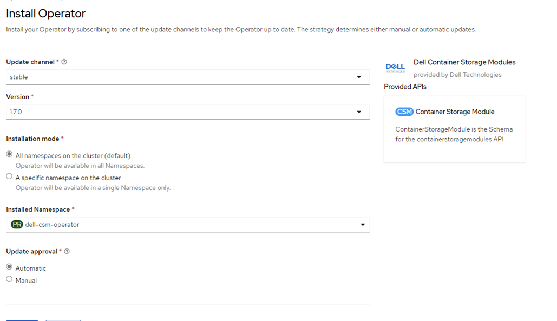Image resolution: width=557 pixels, height=321 pixels.
Task: Click the Cancel button at bottom
Action: point(63,320)
